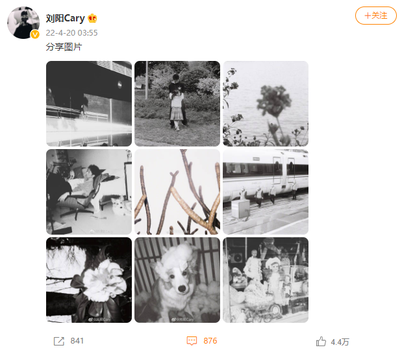Like the post with thumbs-up icon
Viewport: 402px width, 352px height.
(321, 341)
